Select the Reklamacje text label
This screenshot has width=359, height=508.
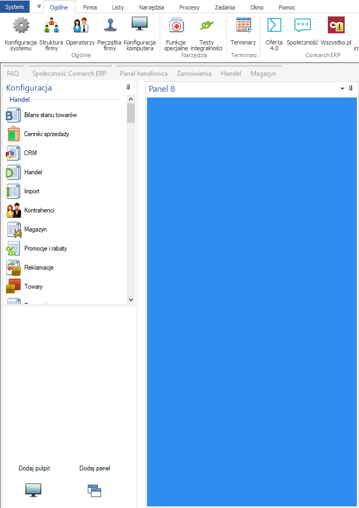pyautogui.click(x=39, y=268)
